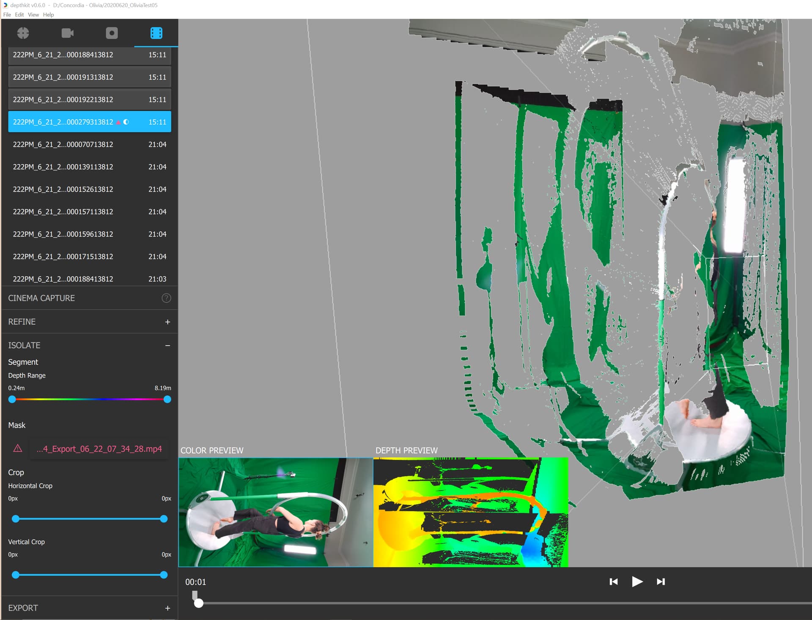
Task: Open the record tab icon
Action: 112,33
